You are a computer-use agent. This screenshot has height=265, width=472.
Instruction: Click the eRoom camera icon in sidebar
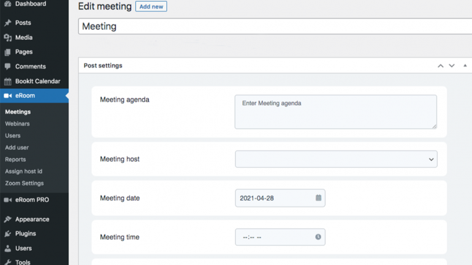(x=8, y=95)
